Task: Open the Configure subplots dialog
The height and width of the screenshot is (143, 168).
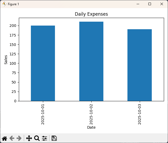Action: point(44,138)
